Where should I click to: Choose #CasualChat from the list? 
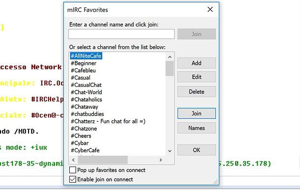pos(86,85)
